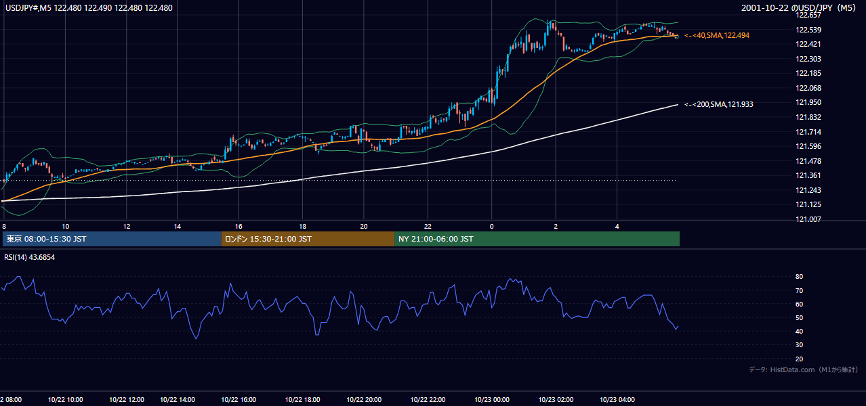
Task: Click the RSI axis level 70
Action: (x=799, y=291)
